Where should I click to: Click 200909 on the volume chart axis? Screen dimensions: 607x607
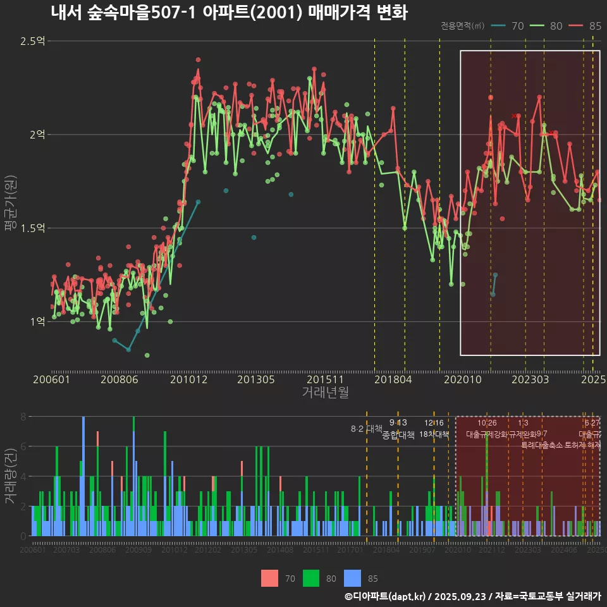(138, 549)
